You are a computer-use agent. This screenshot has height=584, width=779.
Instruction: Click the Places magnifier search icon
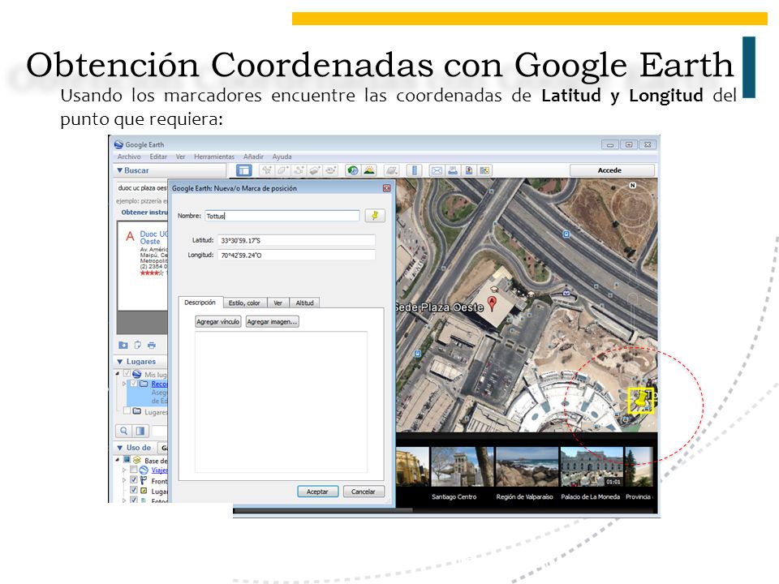pos(123,431)
